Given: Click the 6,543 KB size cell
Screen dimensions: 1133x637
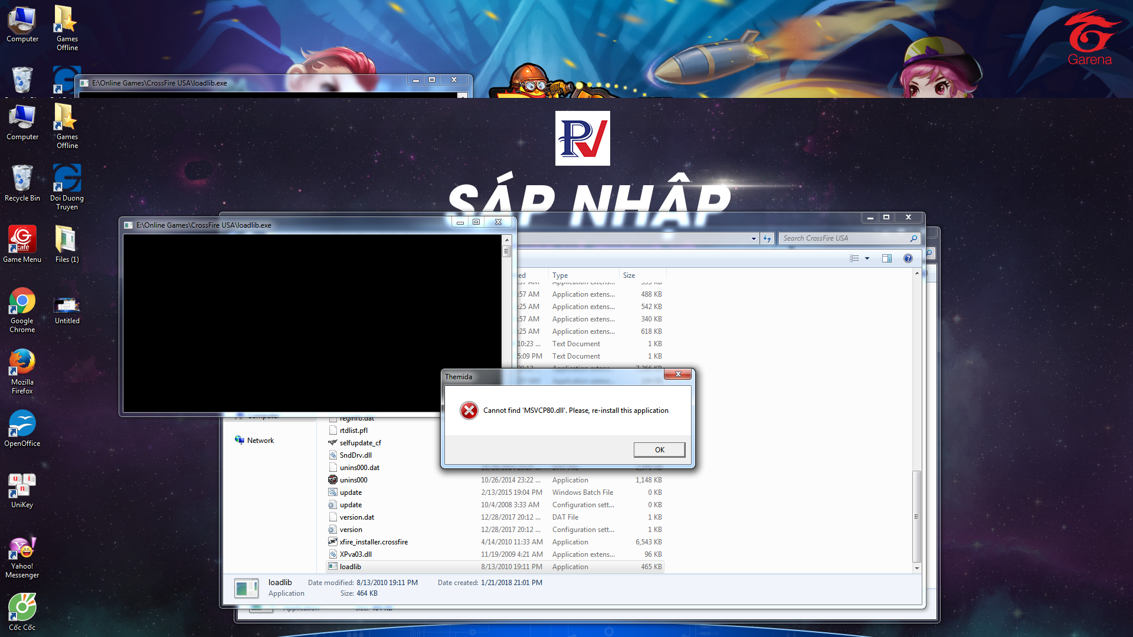Looking at the screenshot, I should 649,542.
